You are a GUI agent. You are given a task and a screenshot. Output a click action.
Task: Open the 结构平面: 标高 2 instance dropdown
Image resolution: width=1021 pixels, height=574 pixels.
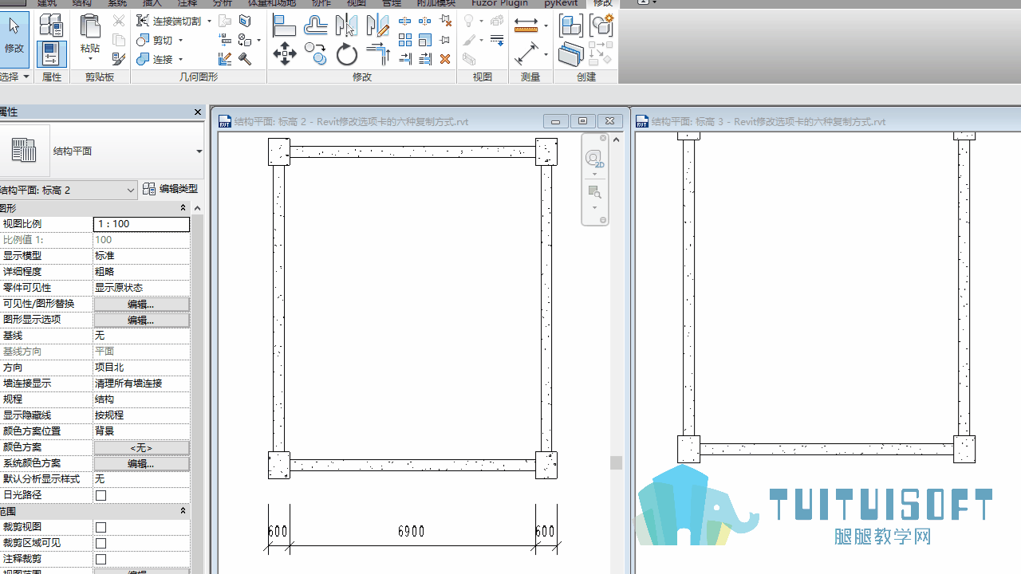131,190
